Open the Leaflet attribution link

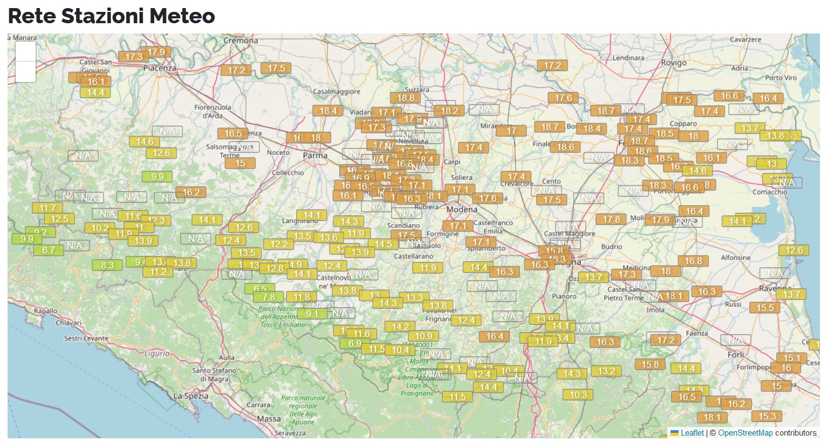tap(692, 433)
